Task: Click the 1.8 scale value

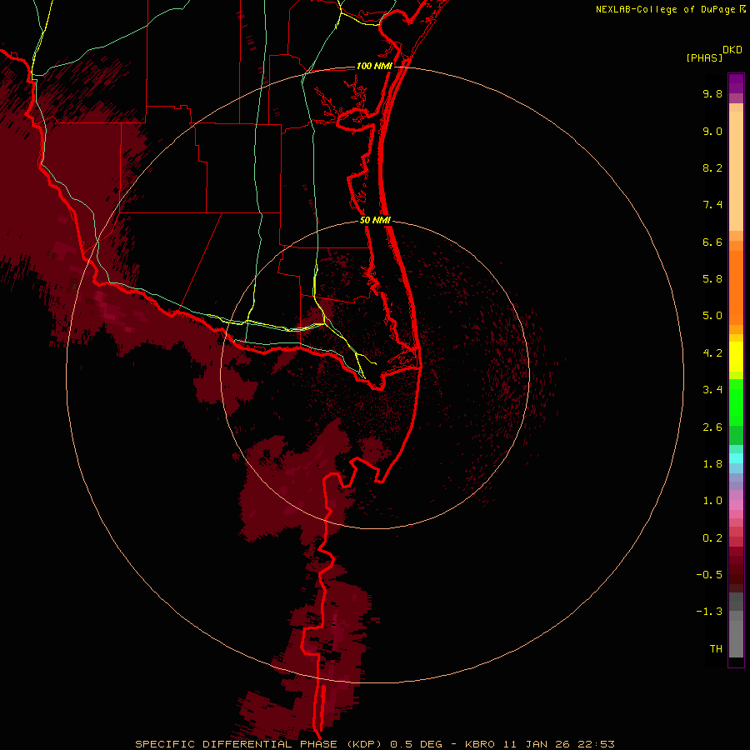Action: 712,463
